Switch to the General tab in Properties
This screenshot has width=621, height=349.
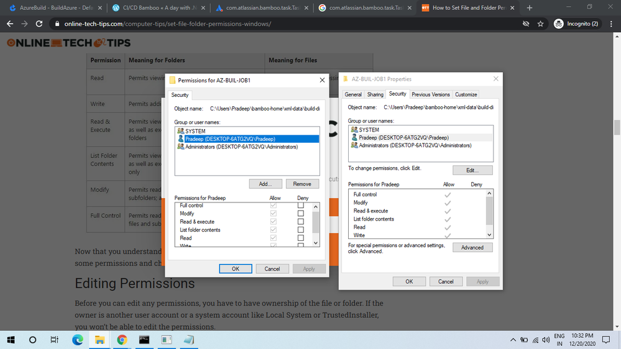click(x=353, y=94)
